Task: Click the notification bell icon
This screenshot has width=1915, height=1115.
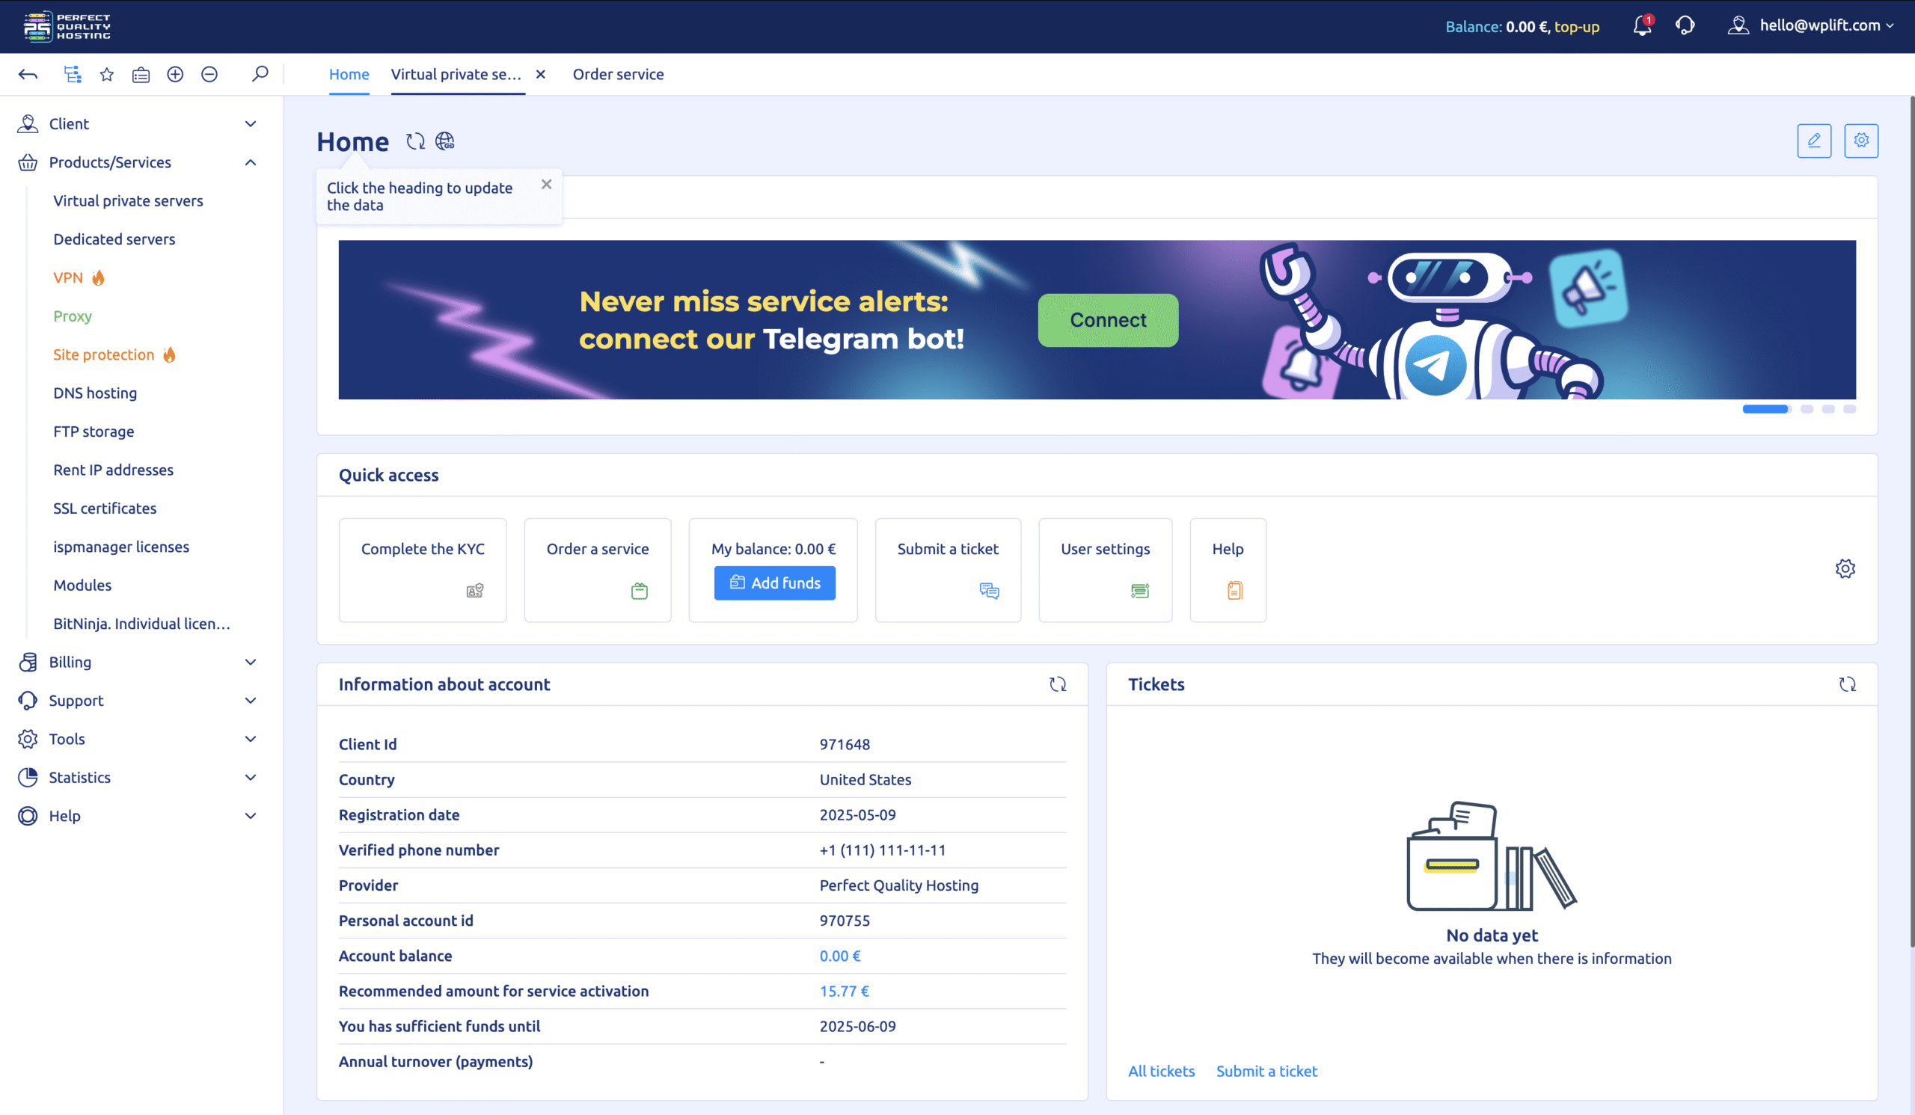Action: [1640, 27]
